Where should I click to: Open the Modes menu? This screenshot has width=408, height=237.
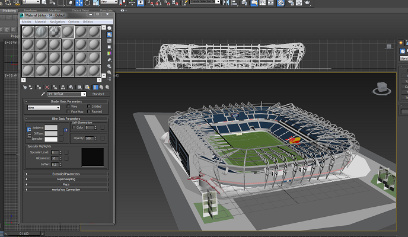26,22
